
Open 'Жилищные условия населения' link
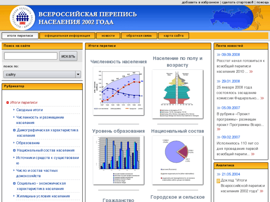click(43, 196)
